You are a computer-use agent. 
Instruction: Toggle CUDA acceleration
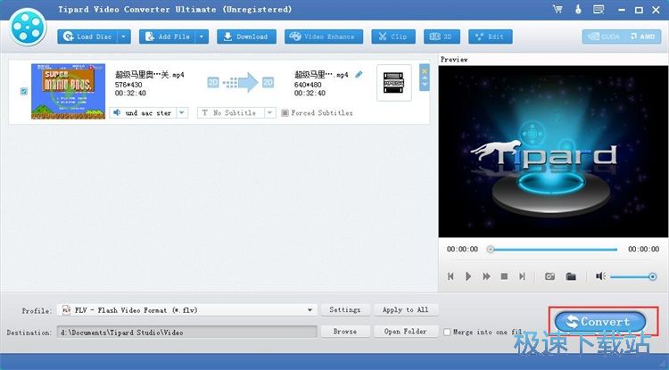tap(604, 37)
